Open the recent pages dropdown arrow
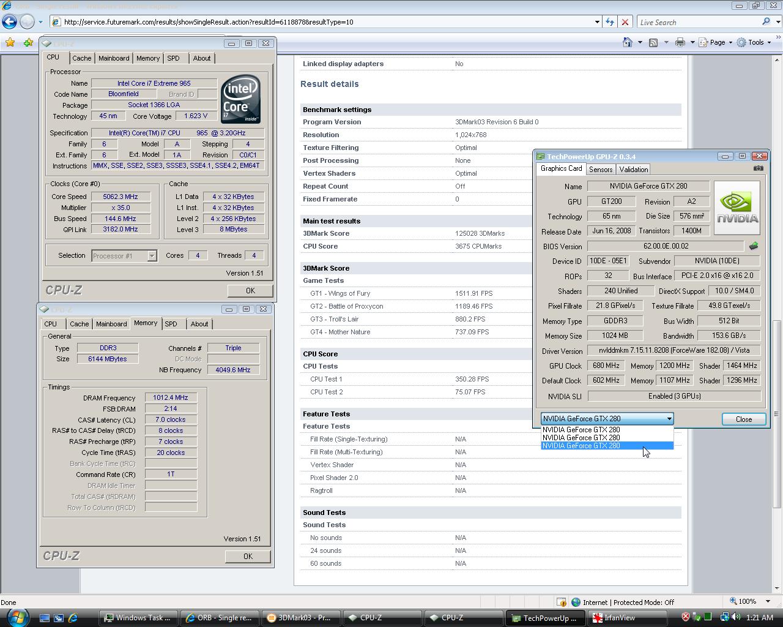 (40, 22)
